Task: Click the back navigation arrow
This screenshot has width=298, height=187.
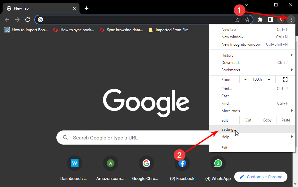Action: (x=7, y=20)
